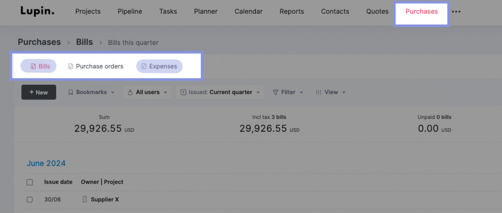The image size is (502, 213).
Task: Click the Purchases breadcrumb link
Action: 39,42
